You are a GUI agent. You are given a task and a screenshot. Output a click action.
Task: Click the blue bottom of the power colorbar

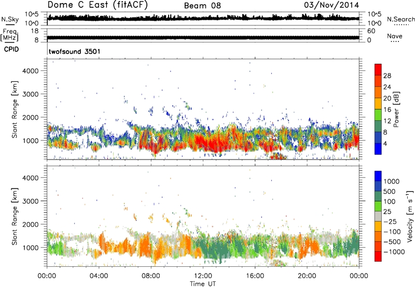pos(378,149)
